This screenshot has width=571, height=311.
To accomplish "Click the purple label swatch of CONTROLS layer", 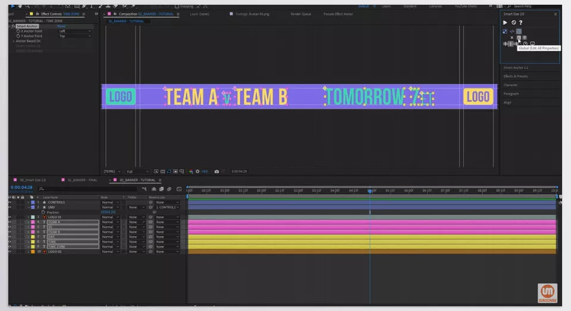I will tap(33, 202).
